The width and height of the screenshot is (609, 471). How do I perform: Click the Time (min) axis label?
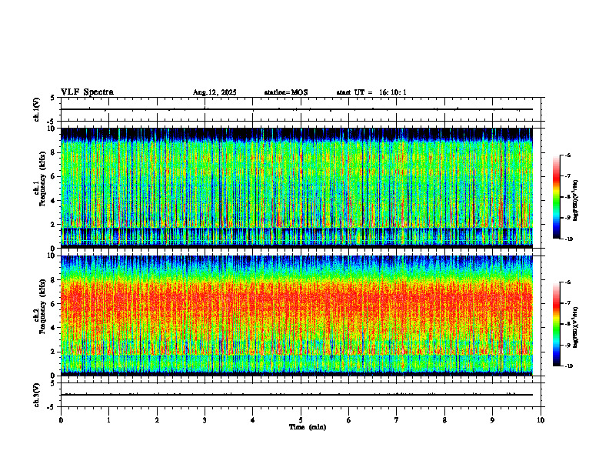[308, 427]
